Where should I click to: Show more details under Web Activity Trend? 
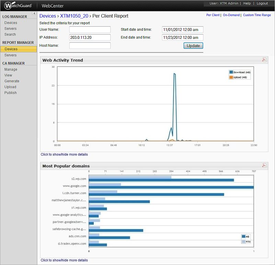click(x=64, y=154)
